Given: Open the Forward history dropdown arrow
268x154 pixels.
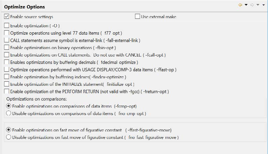Looking at the screenshot, I should [258, 5].
